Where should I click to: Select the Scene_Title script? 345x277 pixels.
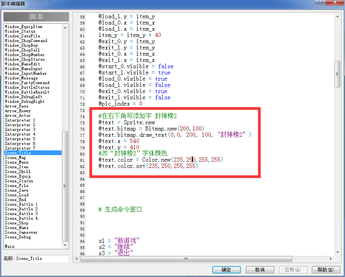click(33, 153)
